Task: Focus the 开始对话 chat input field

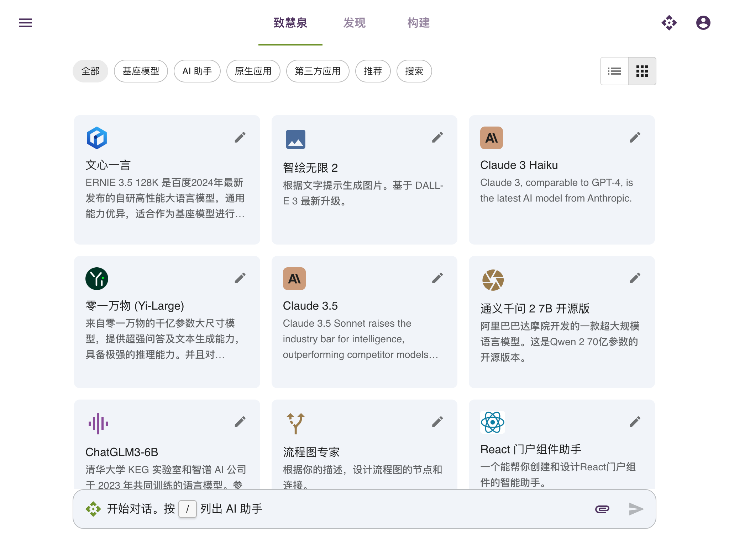Action: point(364,509)
